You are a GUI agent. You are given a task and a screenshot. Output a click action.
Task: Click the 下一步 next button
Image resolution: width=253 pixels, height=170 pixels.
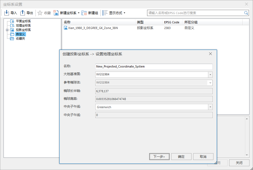tap(159, 156)
